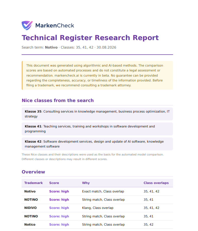Click 'Score: high' in the Notico row
Viewport: 198px width, 231px height.
point(59,225)
